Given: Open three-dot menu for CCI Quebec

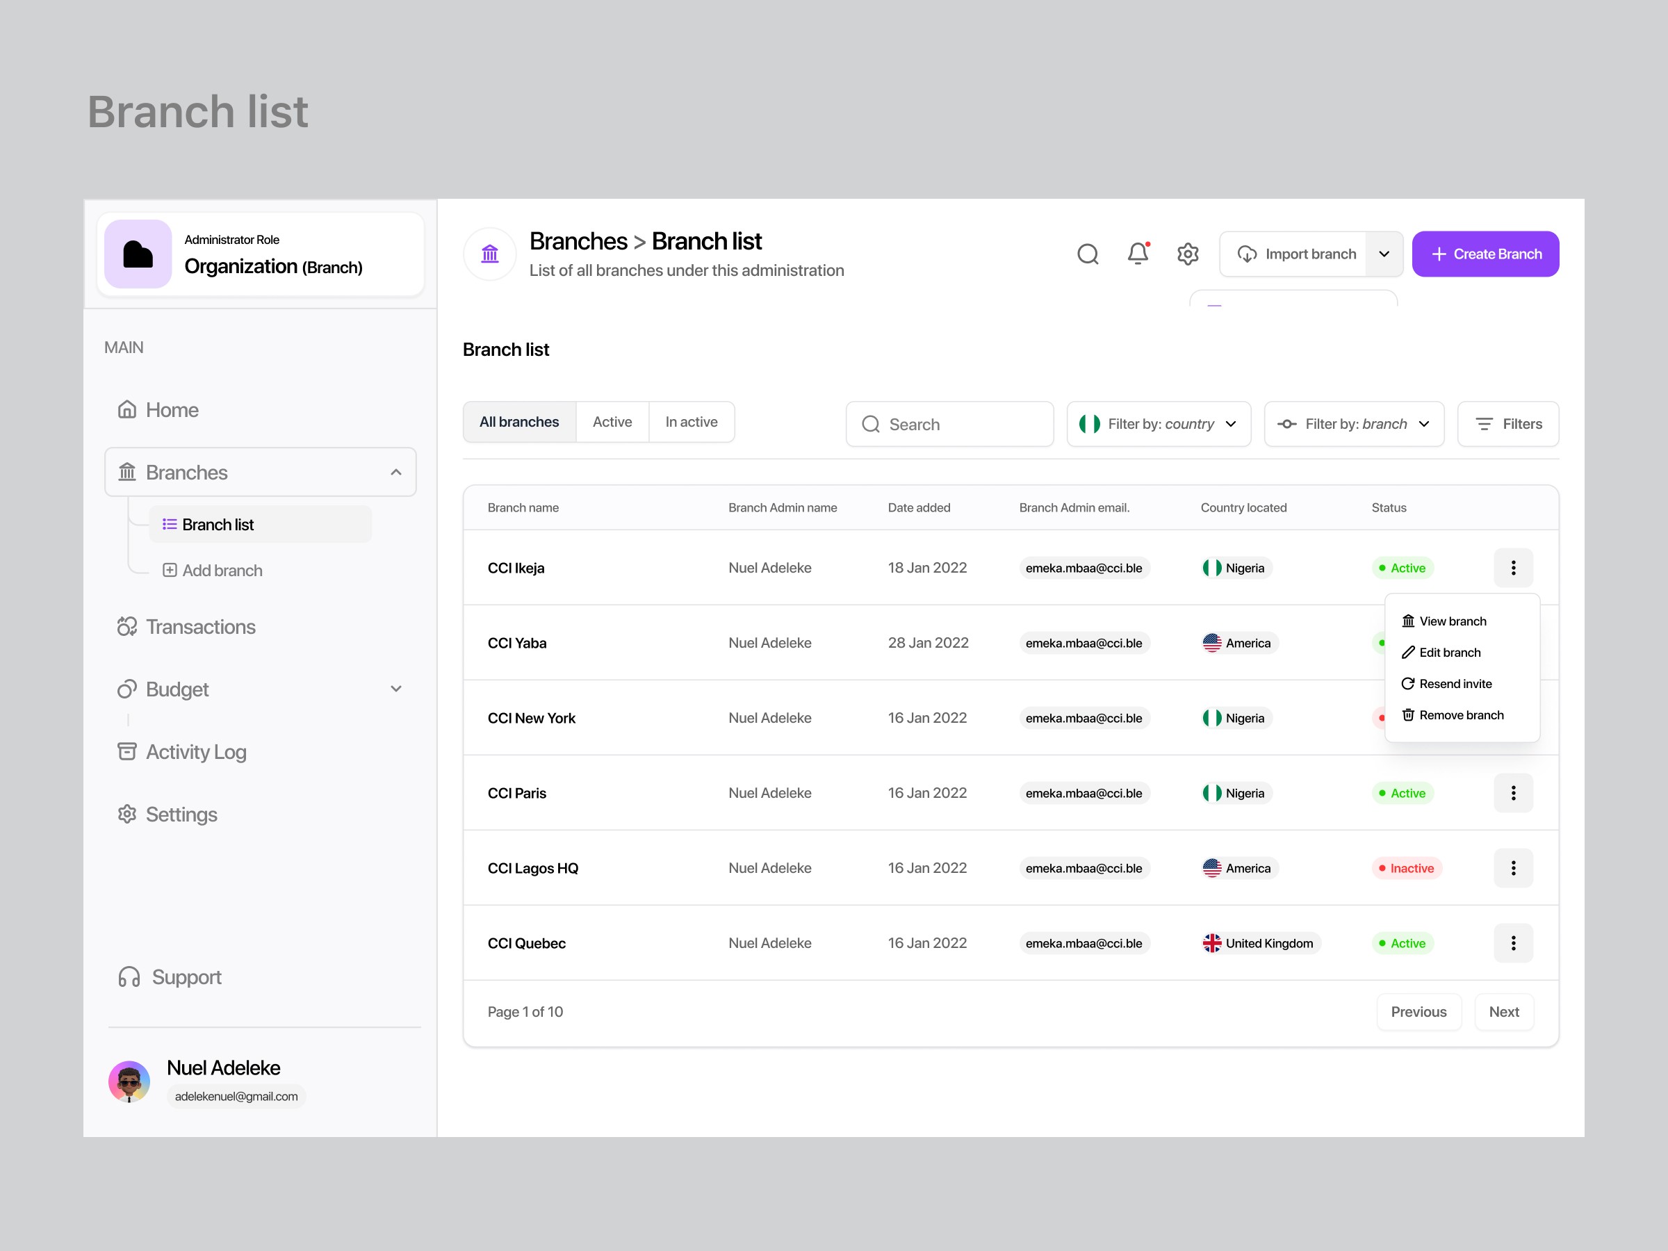Looking at the screenshot, I should 1512,943.
